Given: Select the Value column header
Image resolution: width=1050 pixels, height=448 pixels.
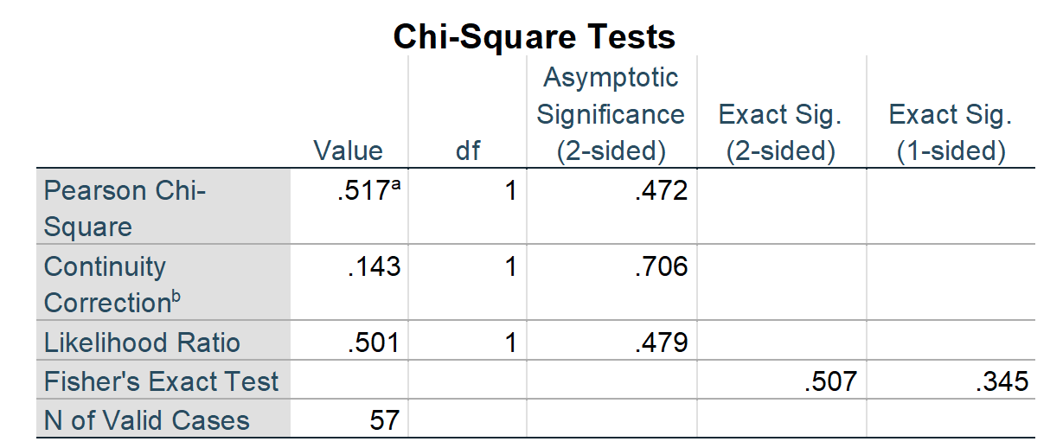Looking at the screenshot, I should point(348,151).
